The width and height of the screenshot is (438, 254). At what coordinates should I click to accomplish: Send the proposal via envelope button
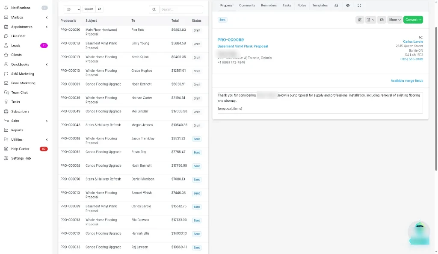click(x=382, y=20)
